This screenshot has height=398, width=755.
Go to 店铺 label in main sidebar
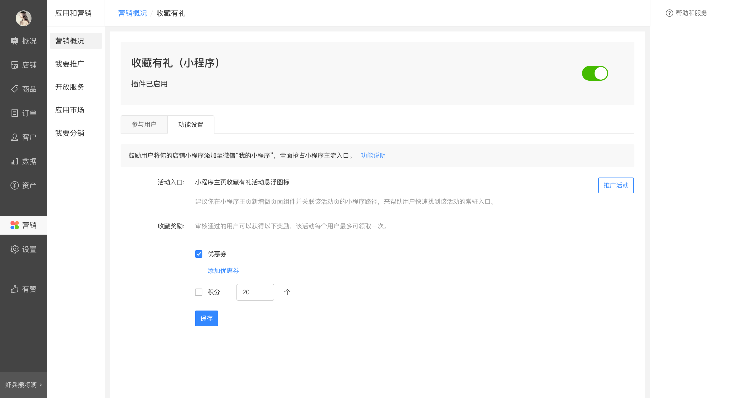click(29, 65)
